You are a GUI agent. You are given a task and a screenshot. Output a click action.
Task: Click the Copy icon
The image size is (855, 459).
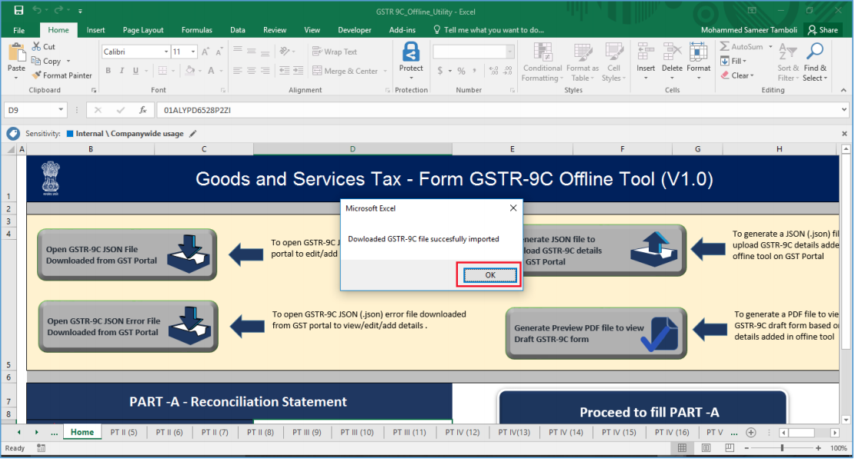click(x=36, y=61)
